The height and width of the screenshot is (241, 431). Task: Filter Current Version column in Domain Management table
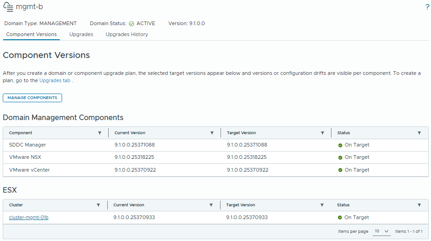tap(212, 133)
